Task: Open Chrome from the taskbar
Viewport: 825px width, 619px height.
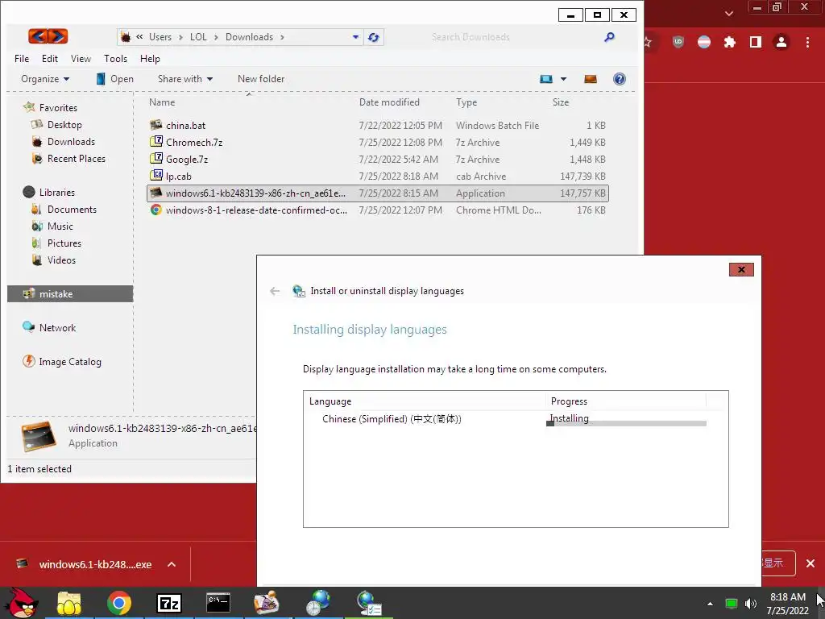Action: tap(119, 603)
